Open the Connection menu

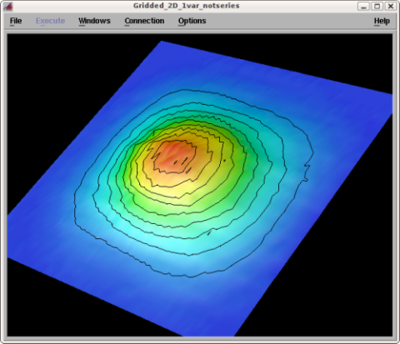(x=144, y=21)
